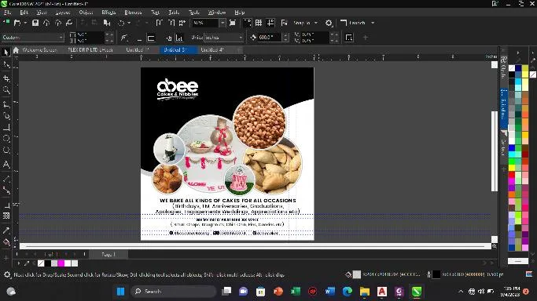Select the Freehand tool in the toolbox
This screenshot has height=301, width=537.
point(6,104)
